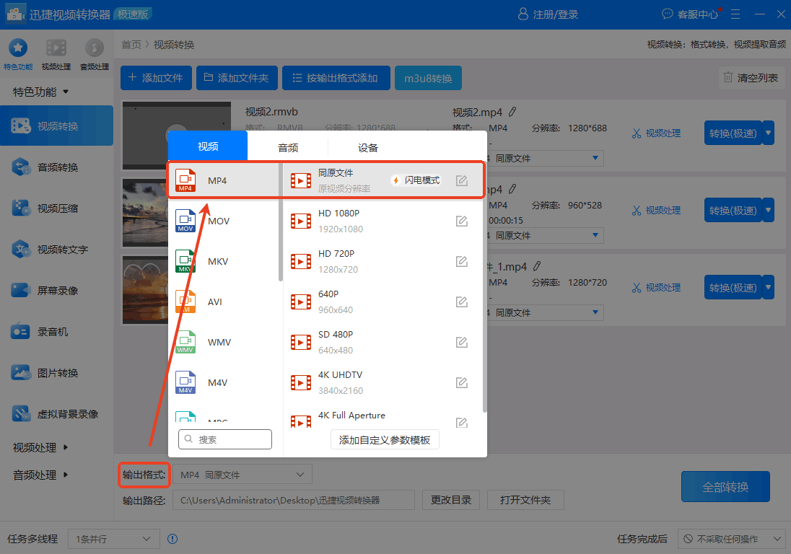Image resolution: width=791 pixels, height=554 pixels.
Task: Open the 任务多线程 parallel tasks dropdown
Action: (x=113, y=538)
